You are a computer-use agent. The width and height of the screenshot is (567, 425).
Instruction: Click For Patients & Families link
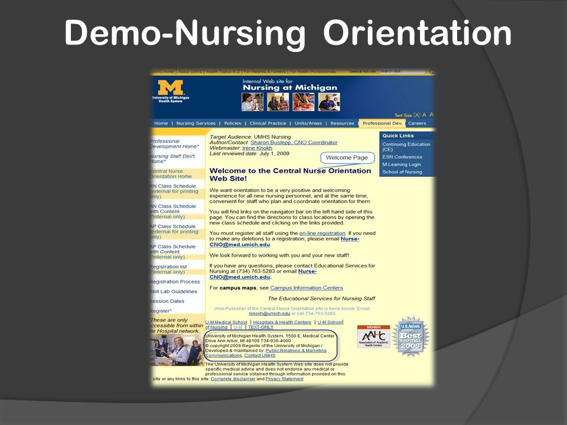click(x=265, y=71)
